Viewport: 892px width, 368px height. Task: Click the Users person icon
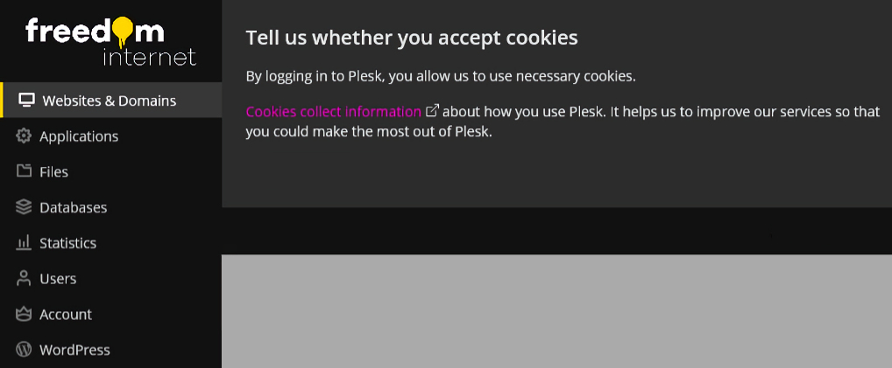(24, 279)
